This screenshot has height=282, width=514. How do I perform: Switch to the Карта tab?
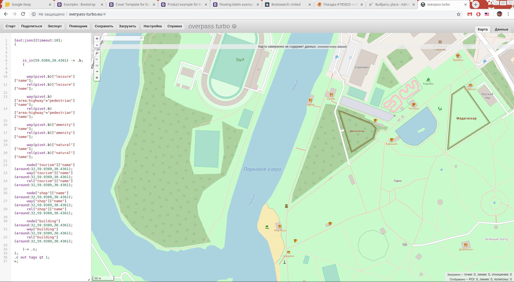coord(483,29)
